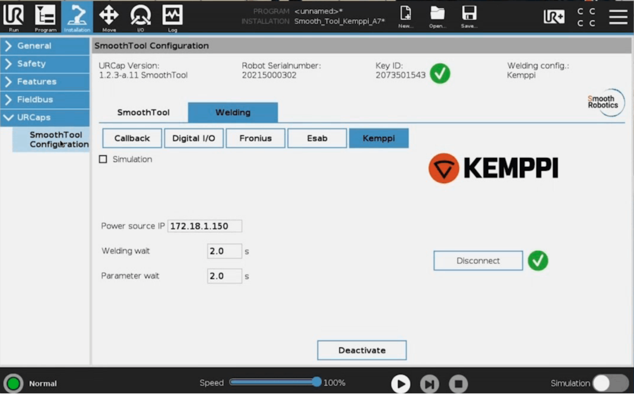
Task: Start the program with Play button
Action: point(400,383)
